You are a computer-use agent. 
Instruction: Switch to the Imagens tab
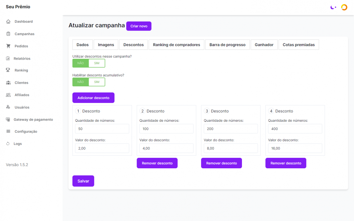click(106, 45)
